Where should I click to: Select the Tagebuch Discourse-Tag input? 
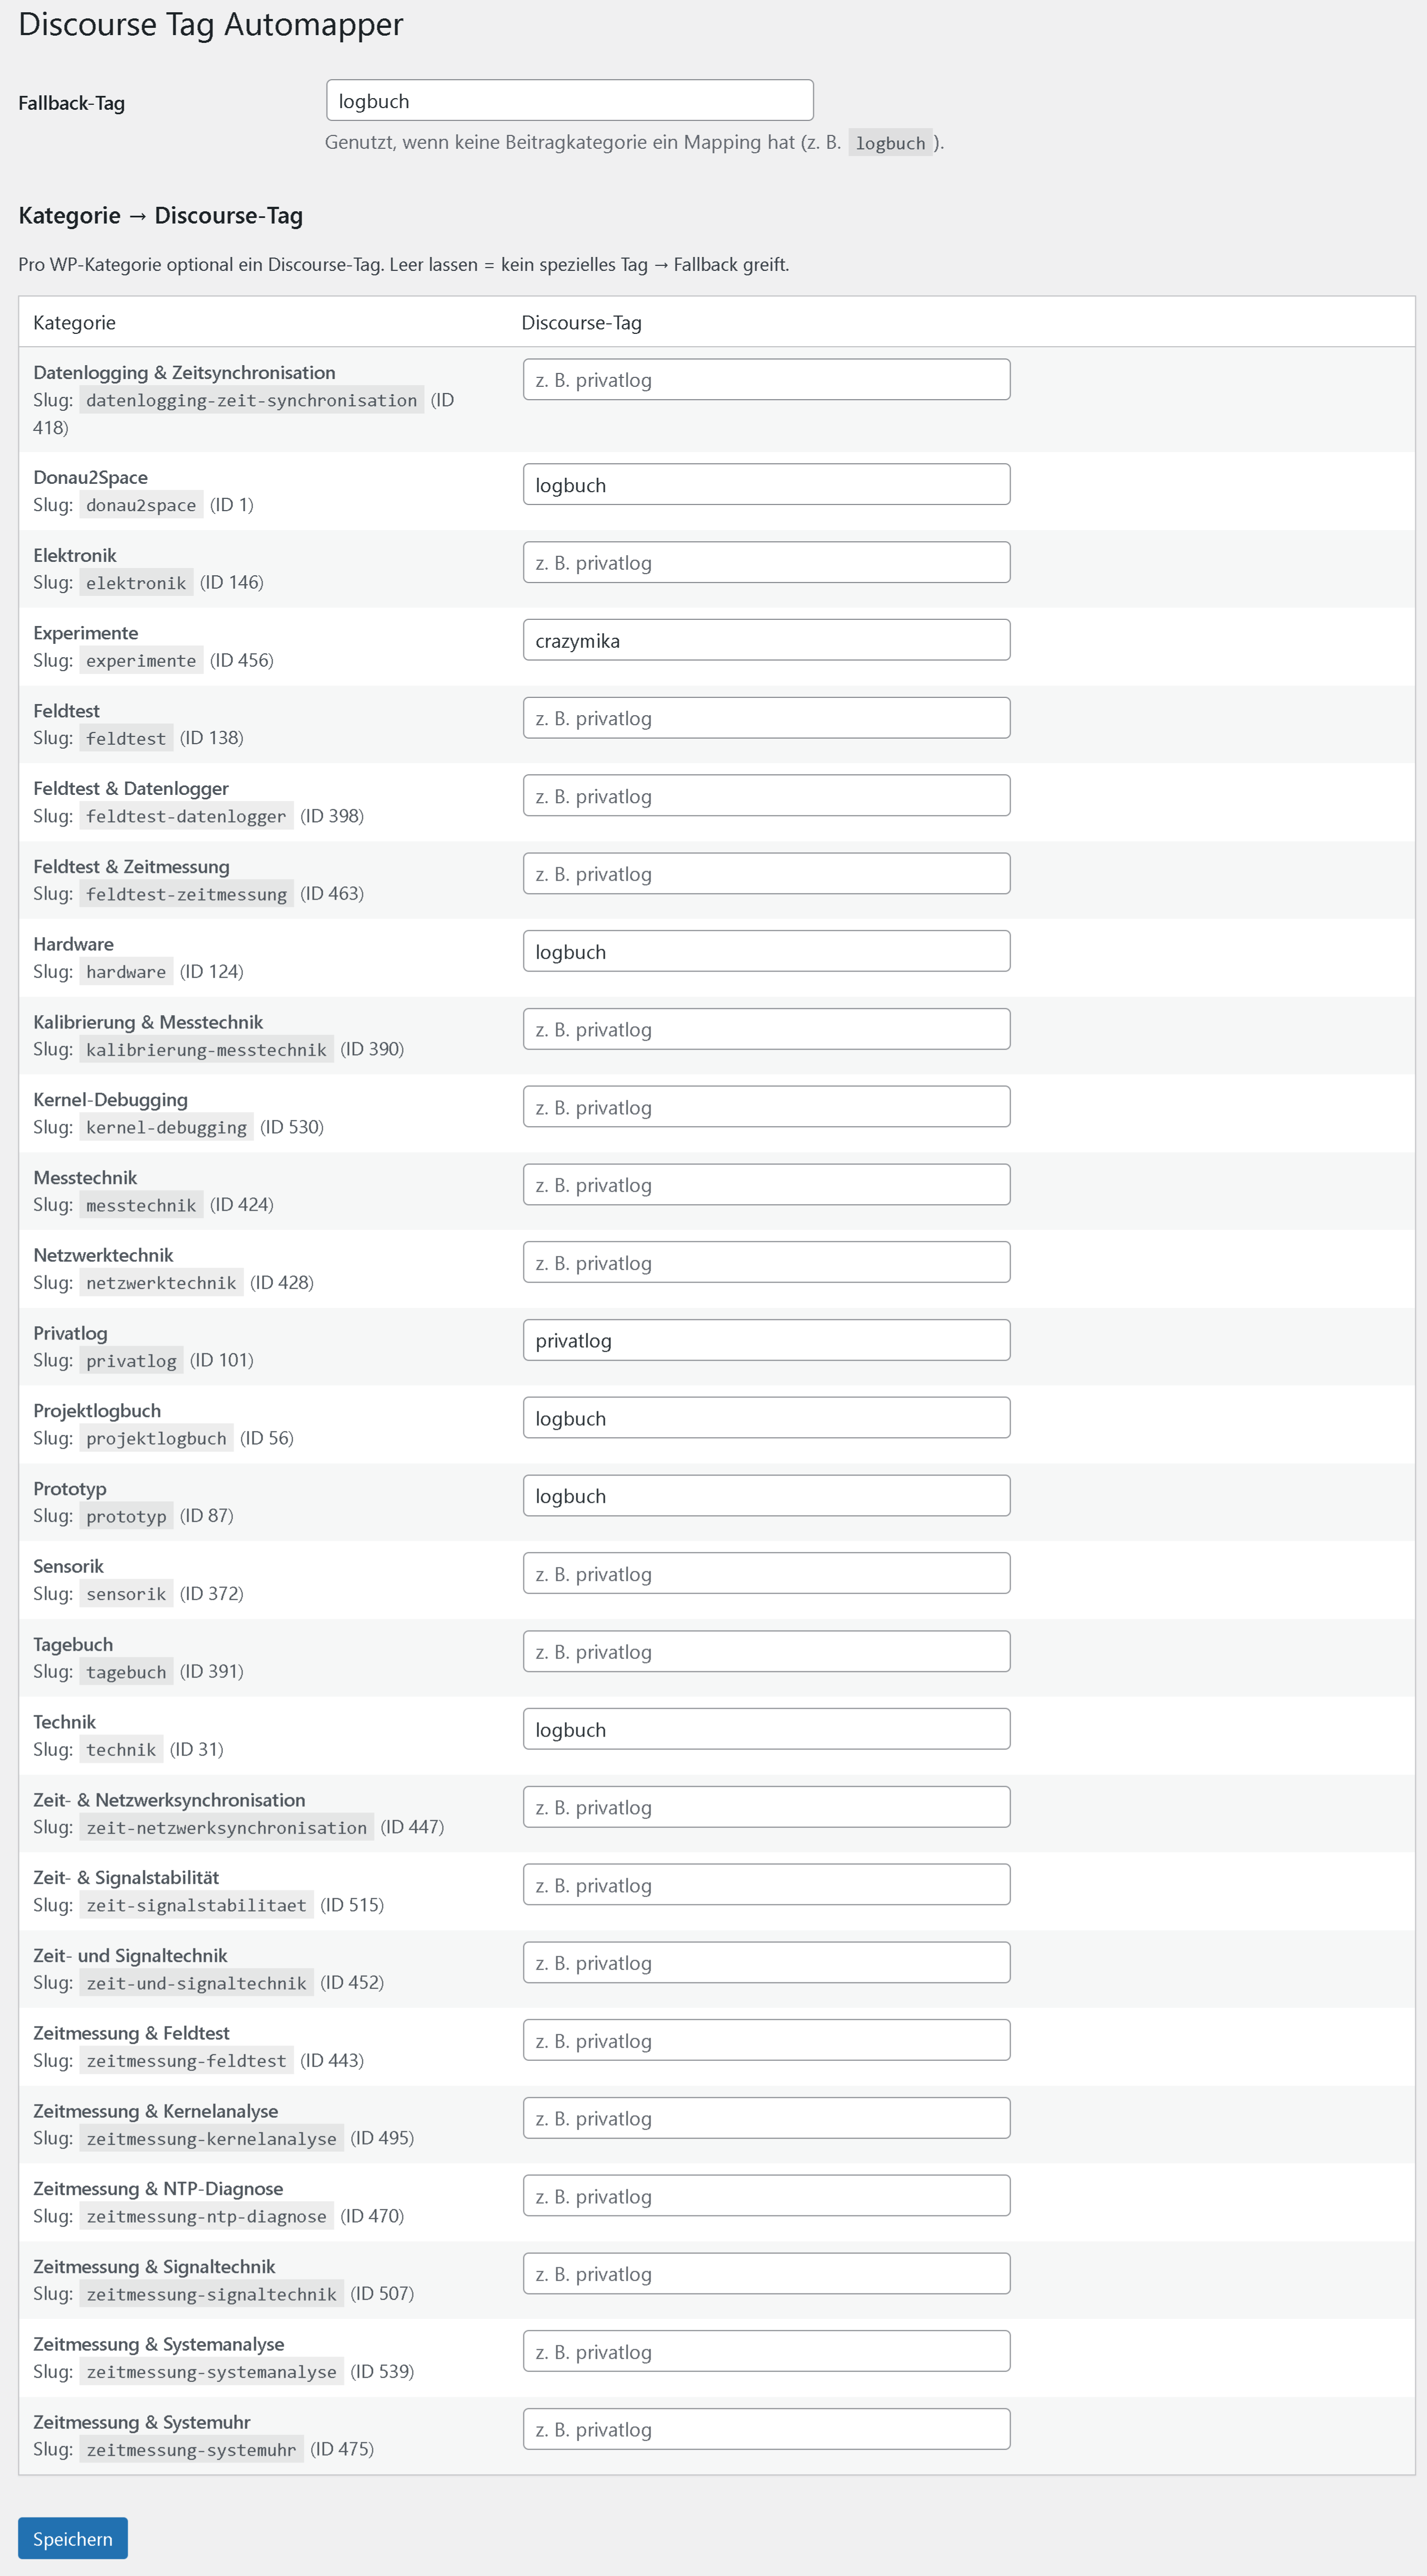(766, 1652)
